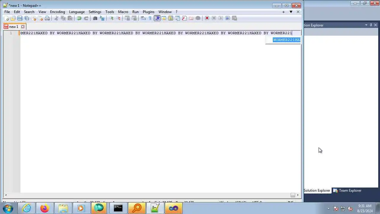
Task: Close the new 1 tab with its X
Action: 23,27
